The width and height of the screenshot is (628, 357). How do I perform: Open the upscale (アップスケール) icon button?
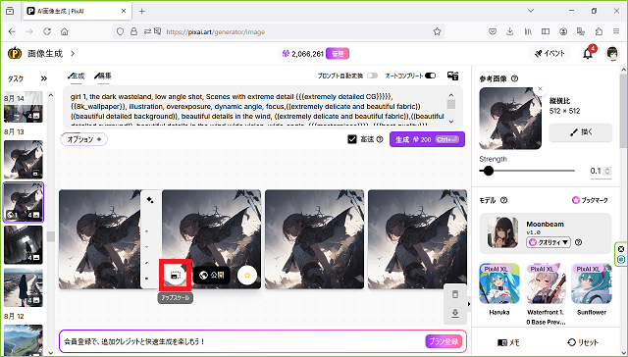tap(175, 275)
